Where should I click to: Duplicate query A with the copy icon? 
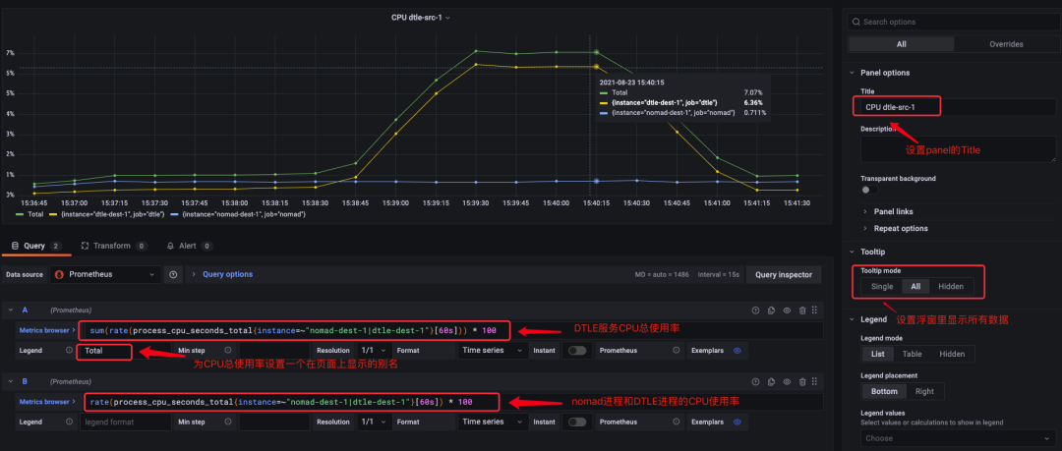771,310
